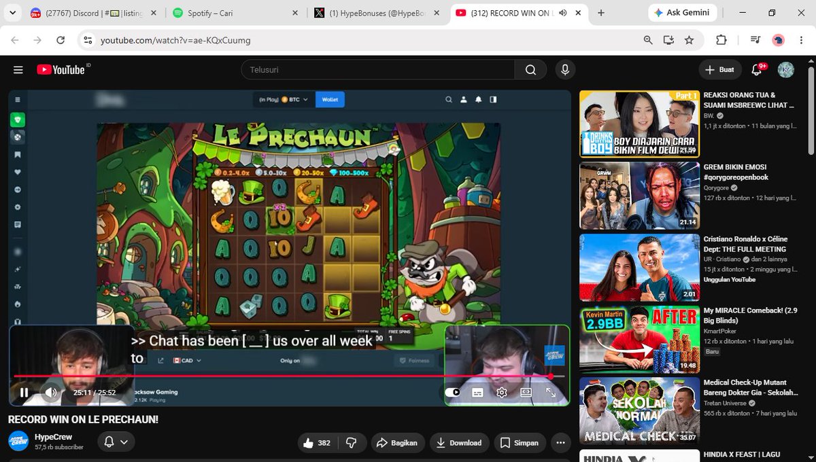This screenshot has height=462, width=816.
Task: Open the YouTube hamburger guide menu
Action: tap(18, 70)
